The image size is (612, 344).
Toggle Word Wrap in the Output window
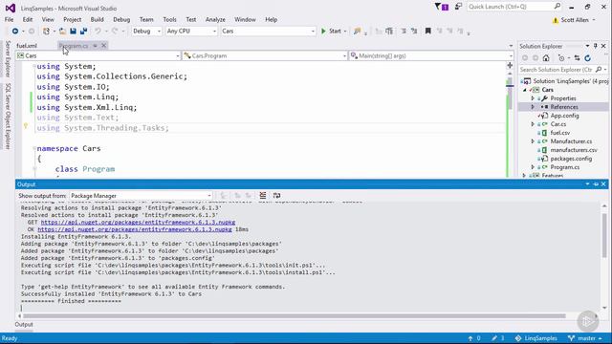(x=276, y=195)
